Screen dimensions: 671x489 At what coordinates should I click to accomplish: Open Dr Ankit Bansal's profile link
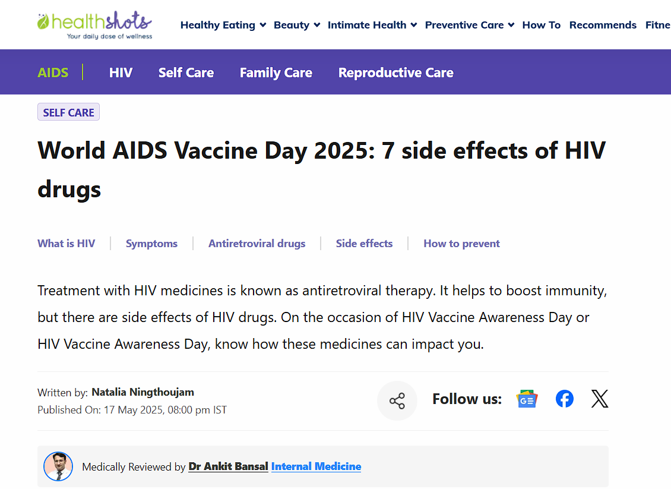click(x=228, y=466)
